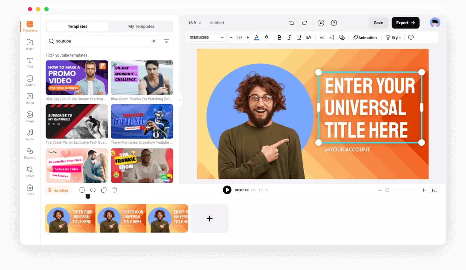Image resolution: width=466 pixels, height=270 pixels.
Task: Toggle italic text formatting
Action: point(289,37)
